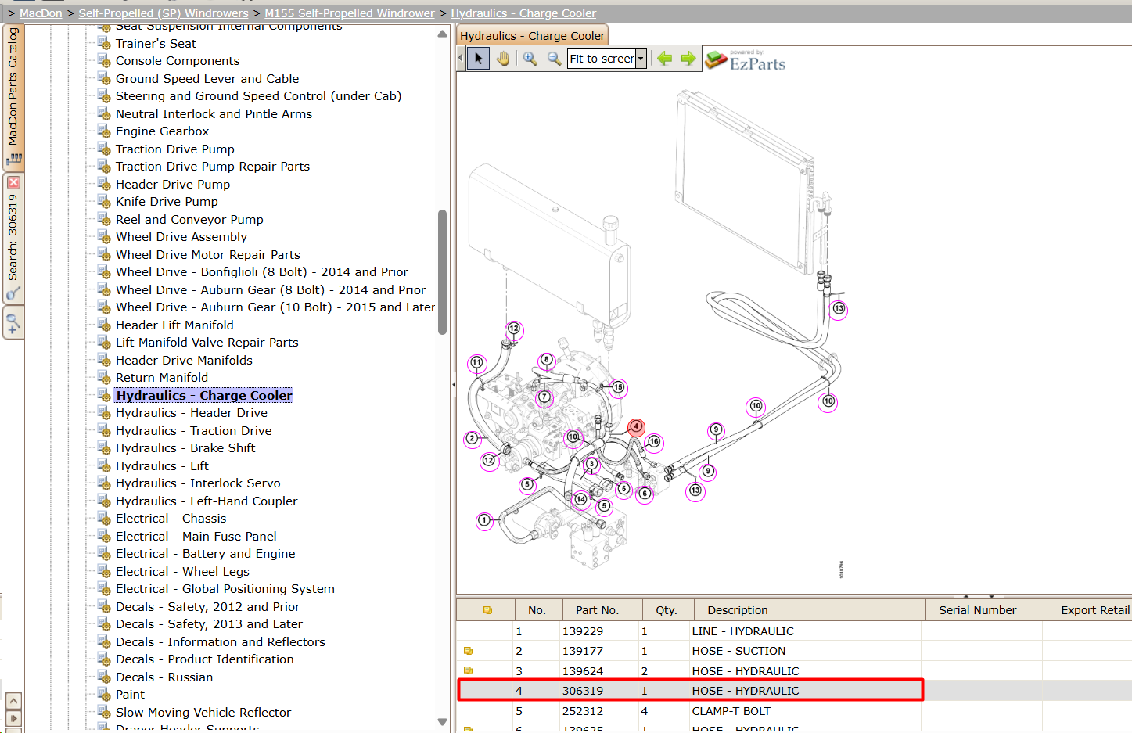Zoom in on the diagram

click(530, 59)
